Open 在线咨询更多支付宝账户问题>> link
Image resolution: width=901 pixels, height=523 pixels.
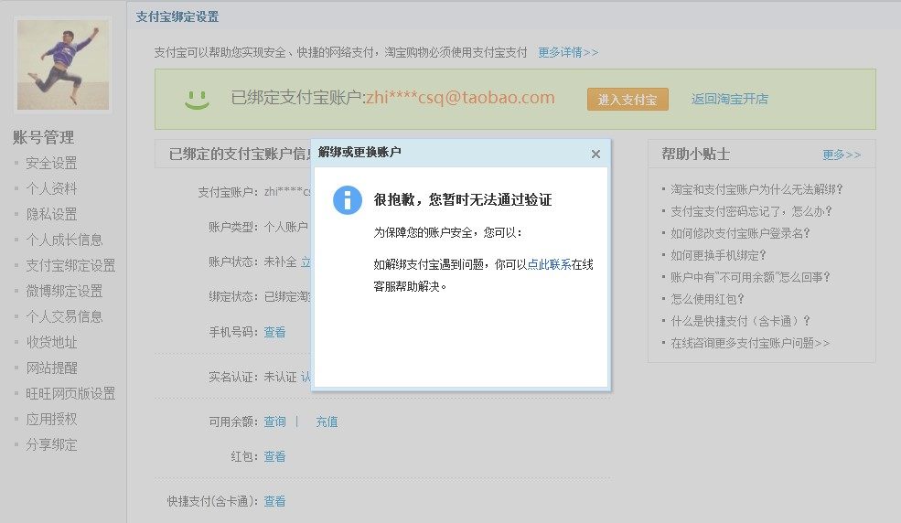point(750,343)
